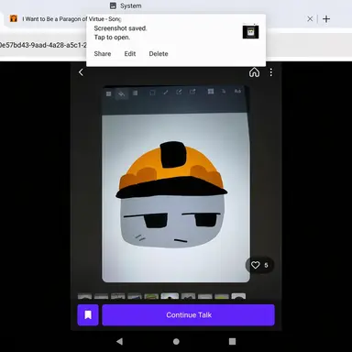Screen dimensions: 352x352
Task: Go back using the left chevron arrow
Action: (81, 72)
